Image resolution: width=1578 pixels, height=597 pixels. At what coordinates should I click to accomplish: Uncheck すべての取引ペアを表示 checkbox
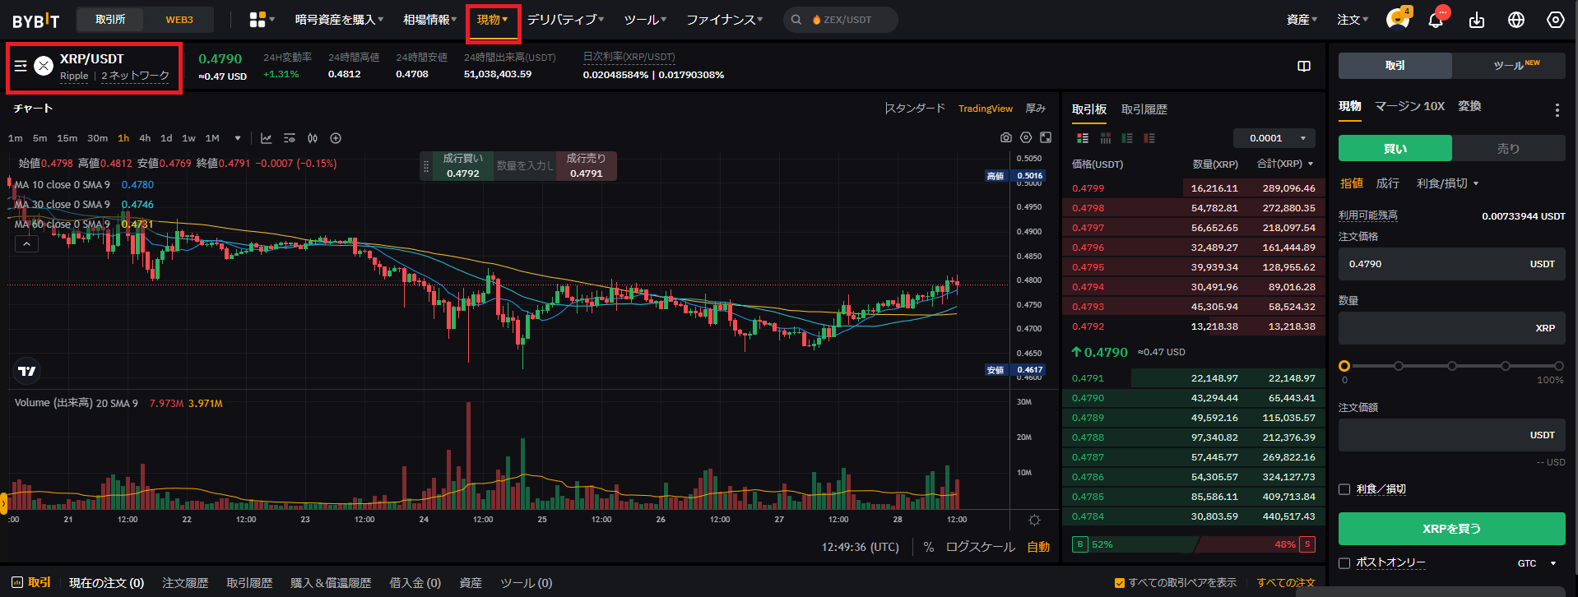[x=1119, y=583]
